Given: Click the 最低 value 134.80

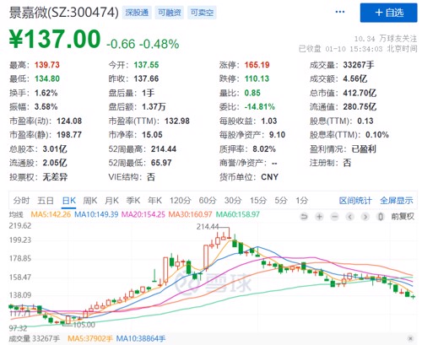Looking at the screenshot, I should [x=47, y=78].
